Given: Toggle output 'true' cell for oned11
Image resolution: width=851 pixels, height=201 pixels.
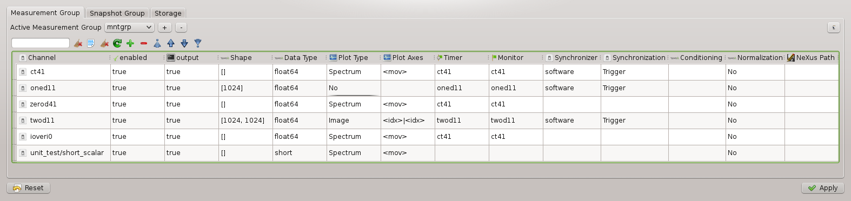Looking at the screenshot, I should click(x=191, y=88).
